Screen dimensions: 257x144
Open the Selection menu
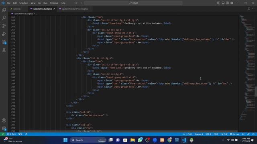pos(24,3)
